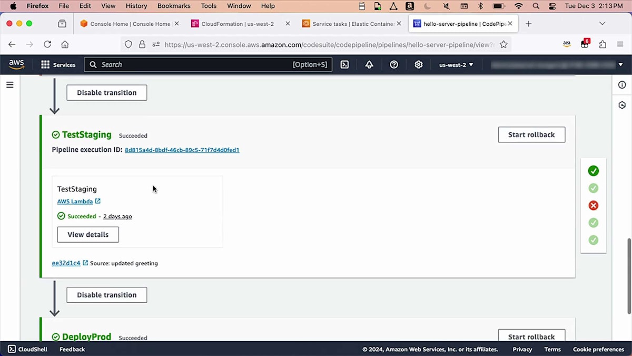Open CloudShell in the footer

(27, 349)
